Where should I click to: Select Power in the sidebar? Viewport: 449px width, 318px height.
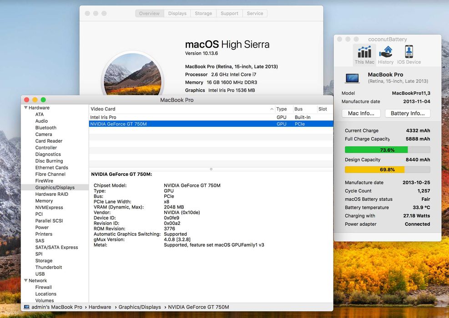click(42, 227)
